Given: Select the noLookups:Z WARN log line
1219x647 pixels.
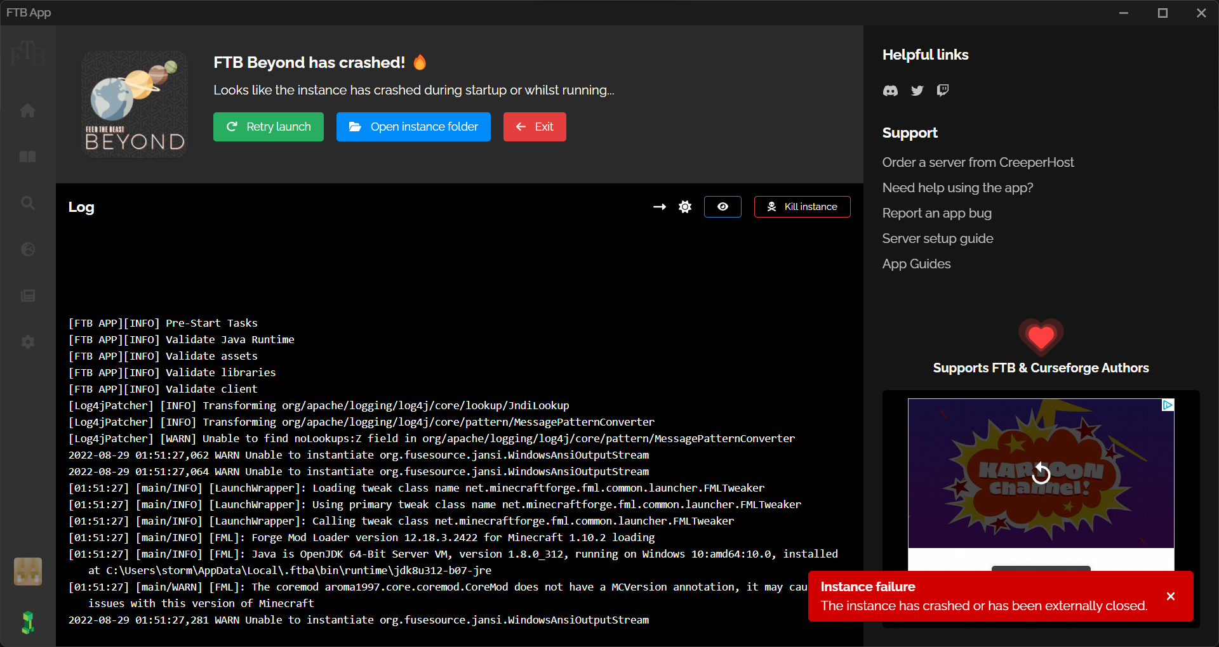Looking at the screenshot, I should 432,438.
